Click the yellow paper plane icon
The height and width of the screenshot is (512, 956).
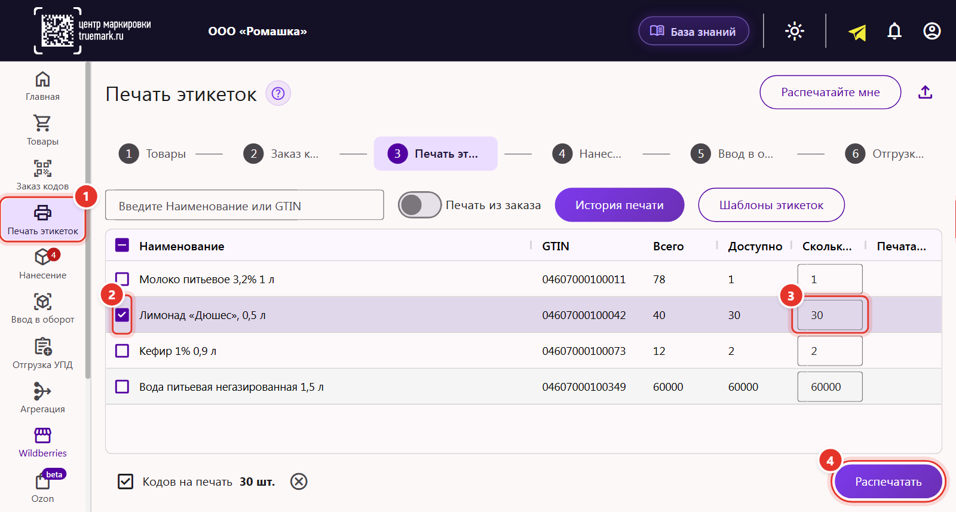point(857,32)
